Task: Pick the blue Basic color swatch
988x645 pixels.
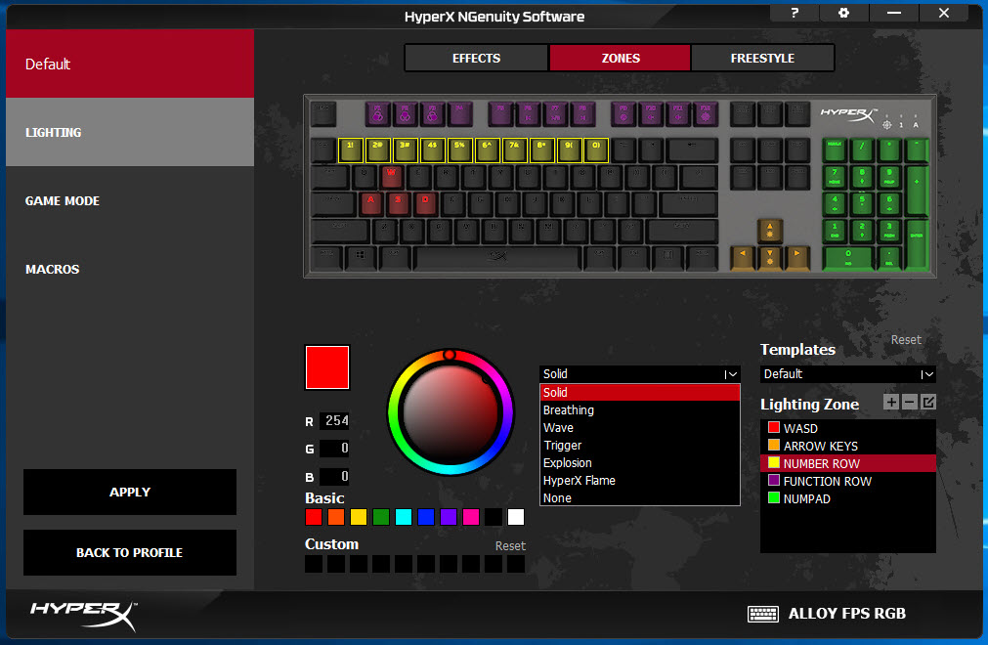Action: click(426, 517)
